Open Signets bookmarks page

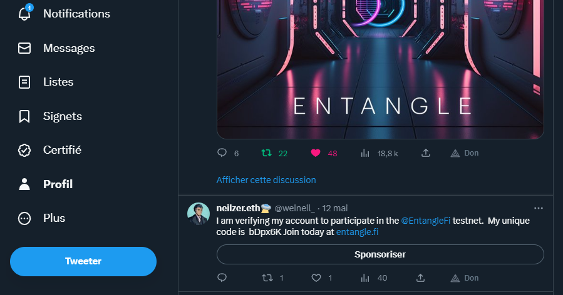(62, 116)
